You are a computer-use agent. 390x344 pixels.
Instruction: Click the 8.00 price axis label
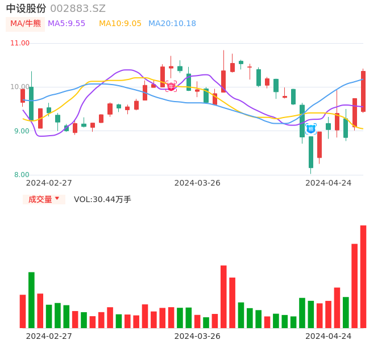tap(22, 175)
